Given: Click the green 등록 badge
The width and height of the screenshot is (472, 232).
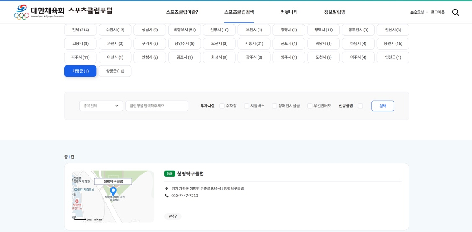Looking at the screenshot, I should (x=170, y=174).
